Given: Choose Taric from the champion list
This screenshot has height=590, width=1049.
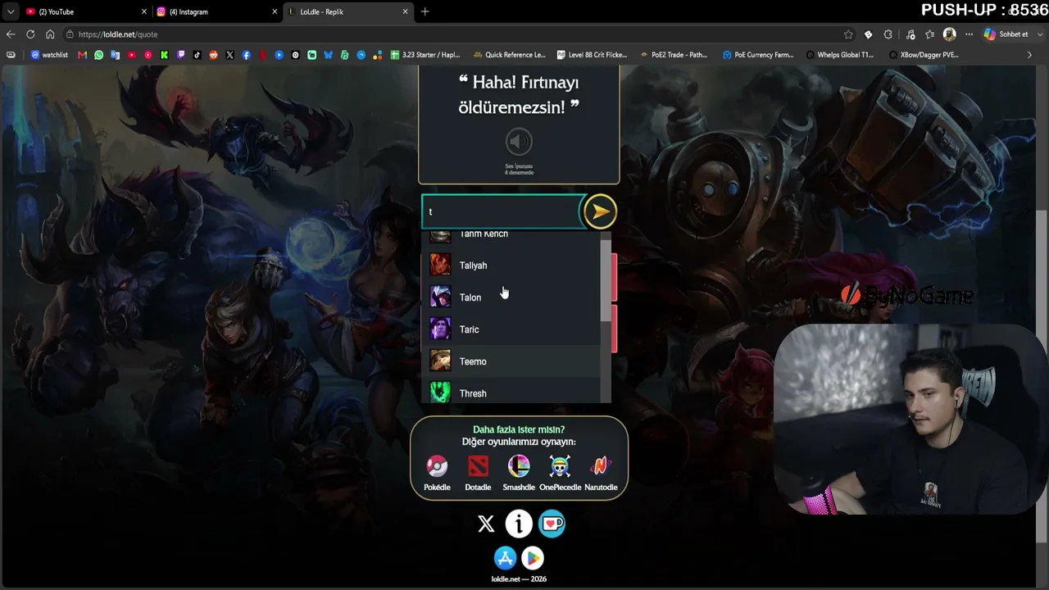Looking at the screenshot, I should pyautogui.click(x=511, y=329).
